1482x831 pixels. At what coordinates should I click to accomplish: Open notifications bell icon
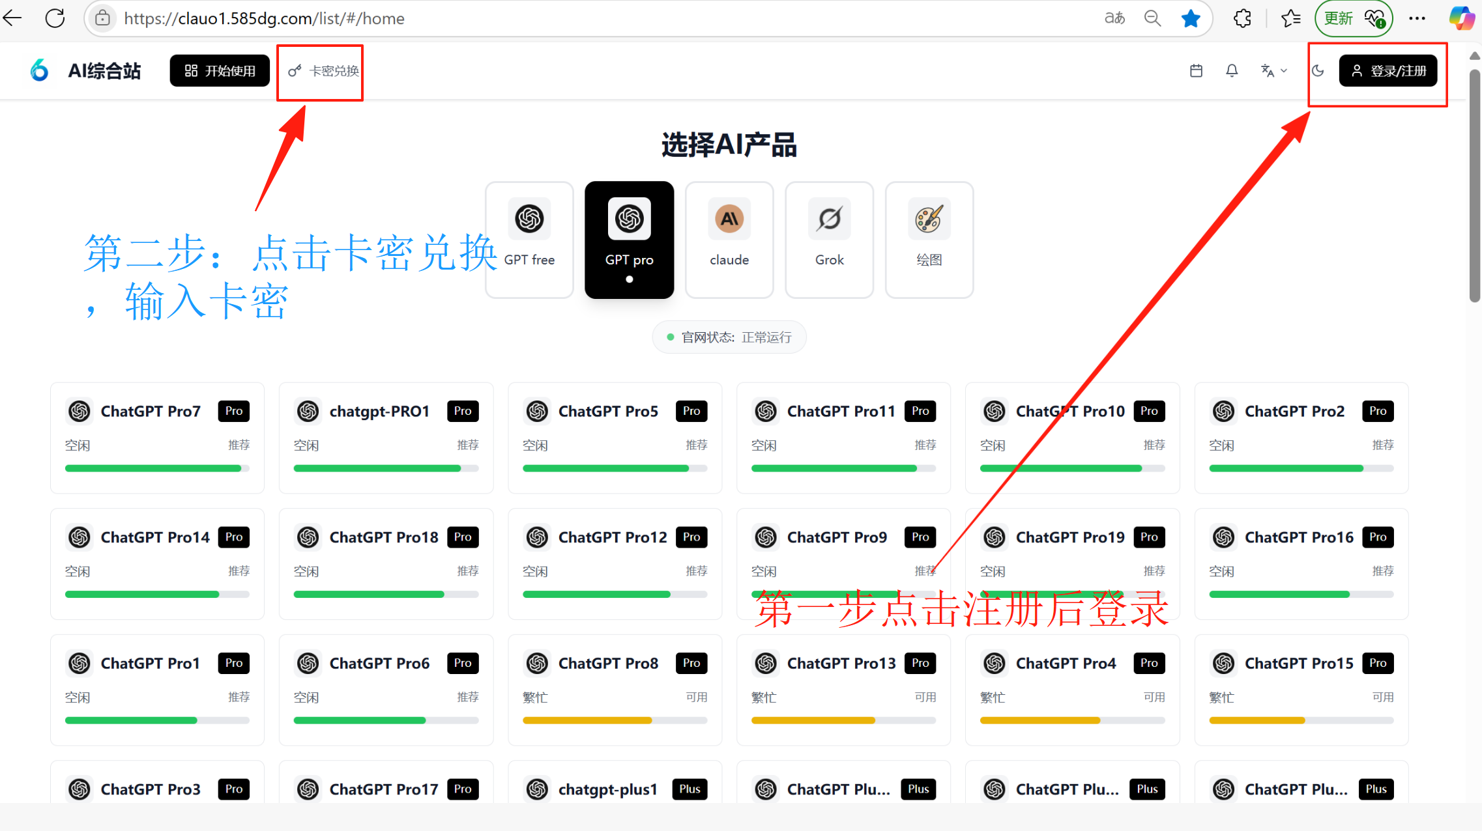tap(1232, 71)
